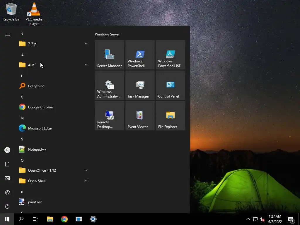Expand the Start menu hamburger button

(7, 34)
